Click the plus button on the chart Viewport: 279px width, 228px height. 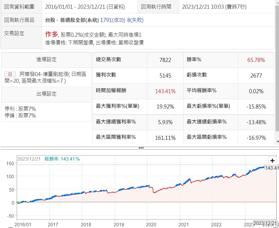(272, 161)
